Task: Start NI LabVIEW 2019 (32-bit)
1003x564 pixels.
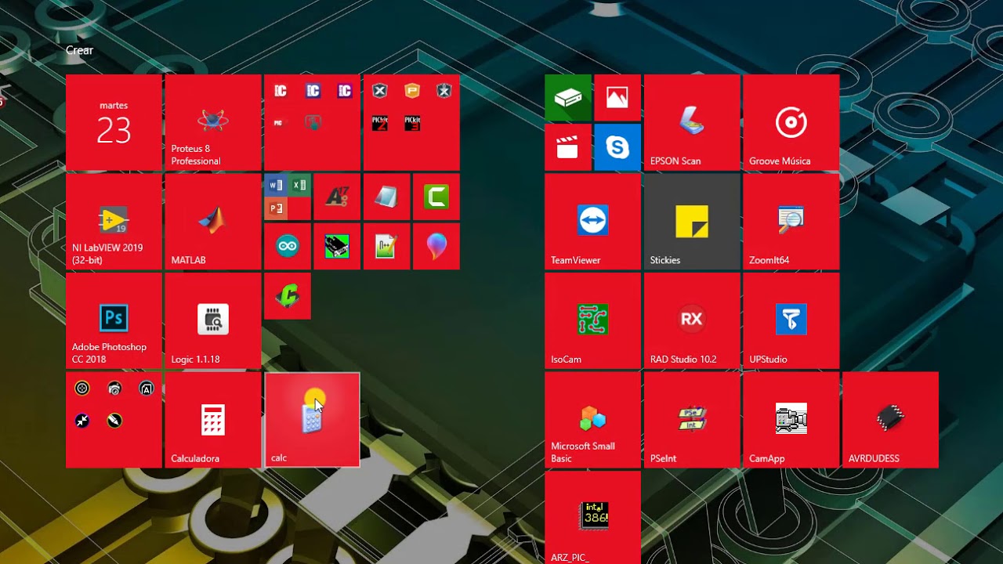Action: coord(114,222)
